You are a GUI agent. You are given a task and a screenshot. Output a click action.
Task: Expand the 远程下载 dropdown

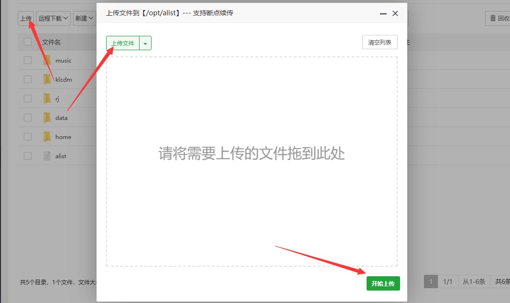point(53,18)
